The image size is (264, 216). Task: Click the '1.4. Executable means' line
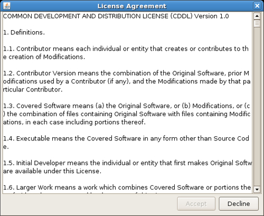pyautogui.click(x=126, y=138)
